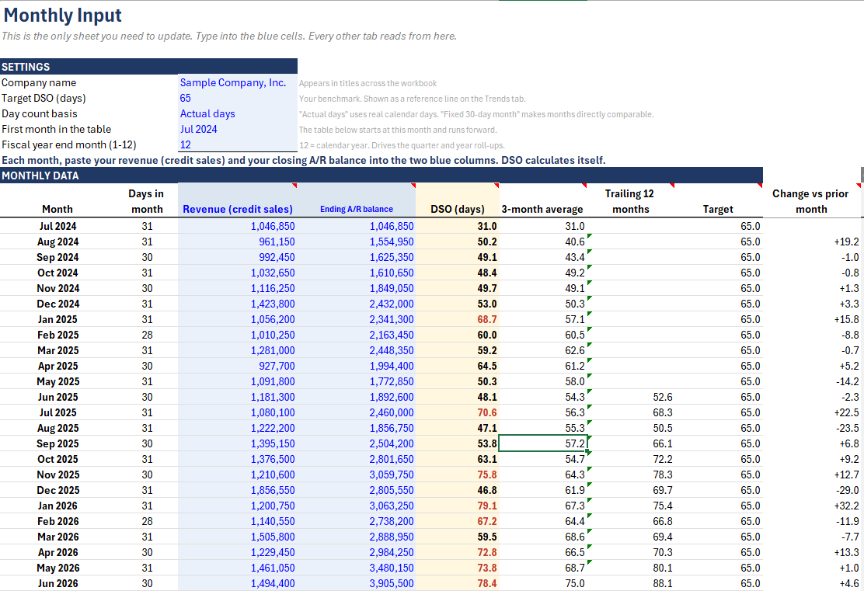Select Oct 2024 DSO value 48.4
Screen dimensions: 864x591
pos(458,273)
